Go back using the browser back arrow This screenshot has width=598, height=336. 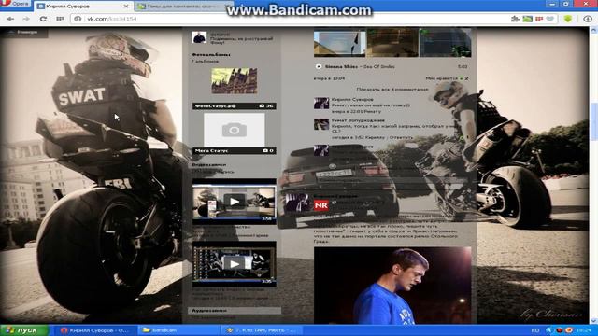click(10, 19)
